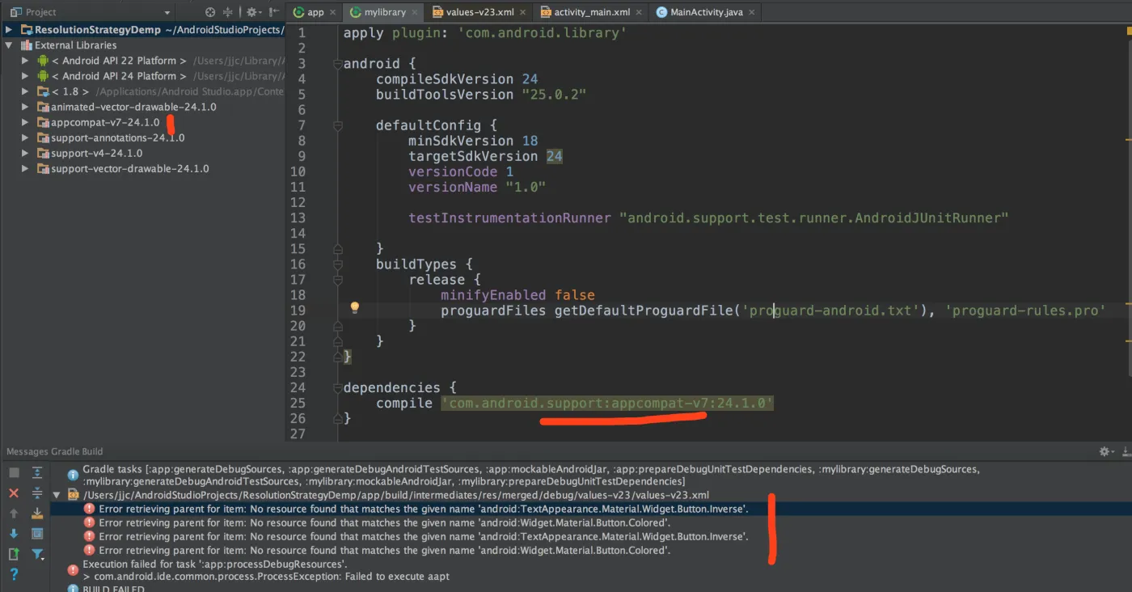Image resolution: width=1132 pixels, height=592 pixels.
Task: Fold the android block at line 3
Action: pos(338,64)
